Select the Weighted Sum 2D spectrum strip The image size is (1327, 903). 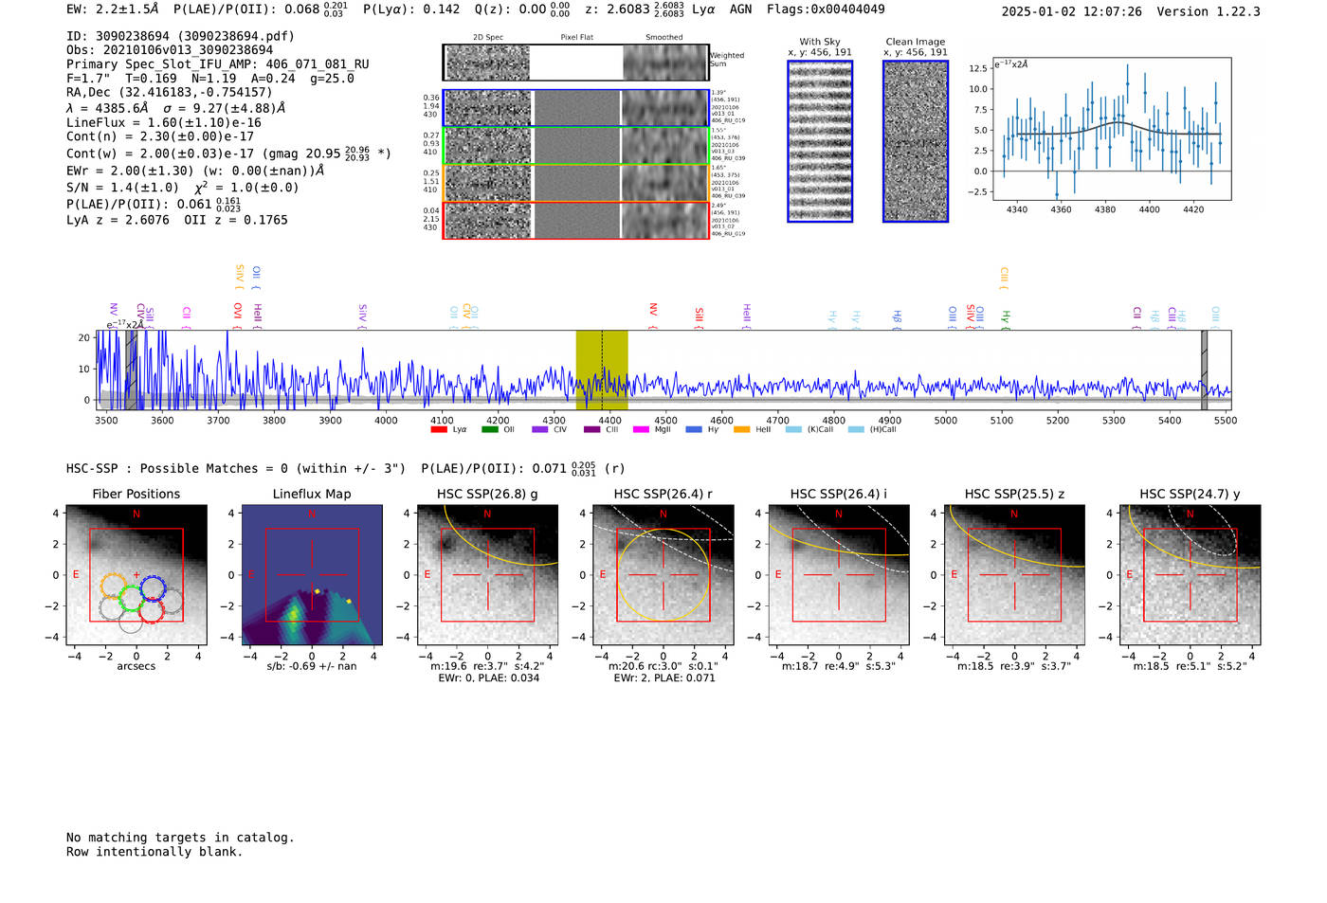pos(575,63)
